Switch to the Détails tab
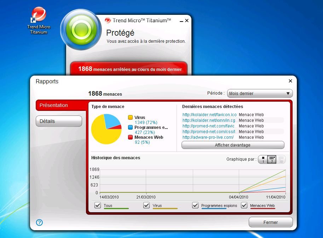Screen dimensions: 323x238 (x=59, y=121)
